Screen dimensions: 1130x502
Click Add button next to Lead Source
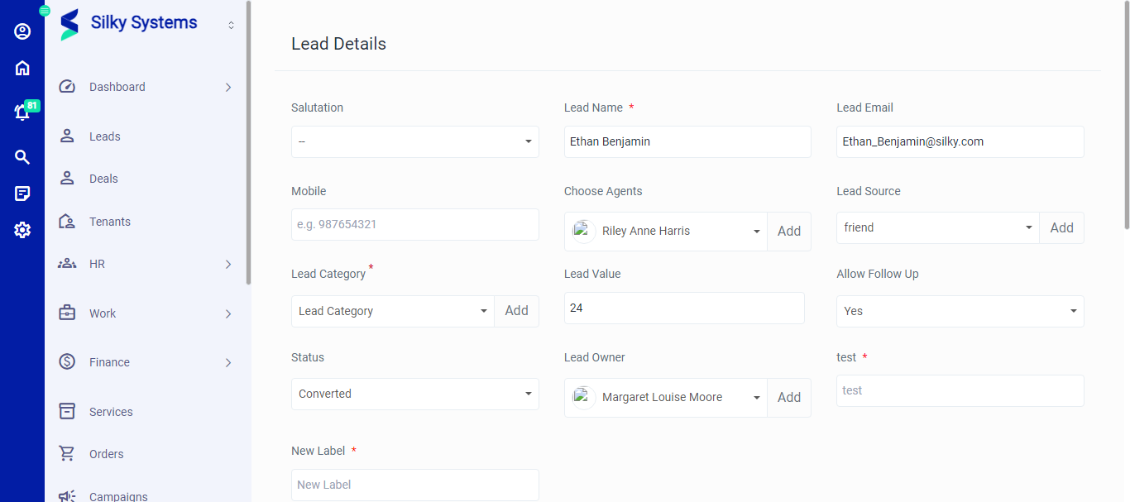[x=1061, y=228]
